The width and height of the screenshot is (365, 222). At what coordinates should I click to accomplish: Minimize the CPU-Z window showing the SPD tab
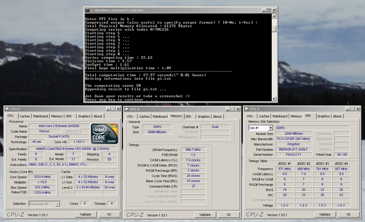tap(348, 109)
